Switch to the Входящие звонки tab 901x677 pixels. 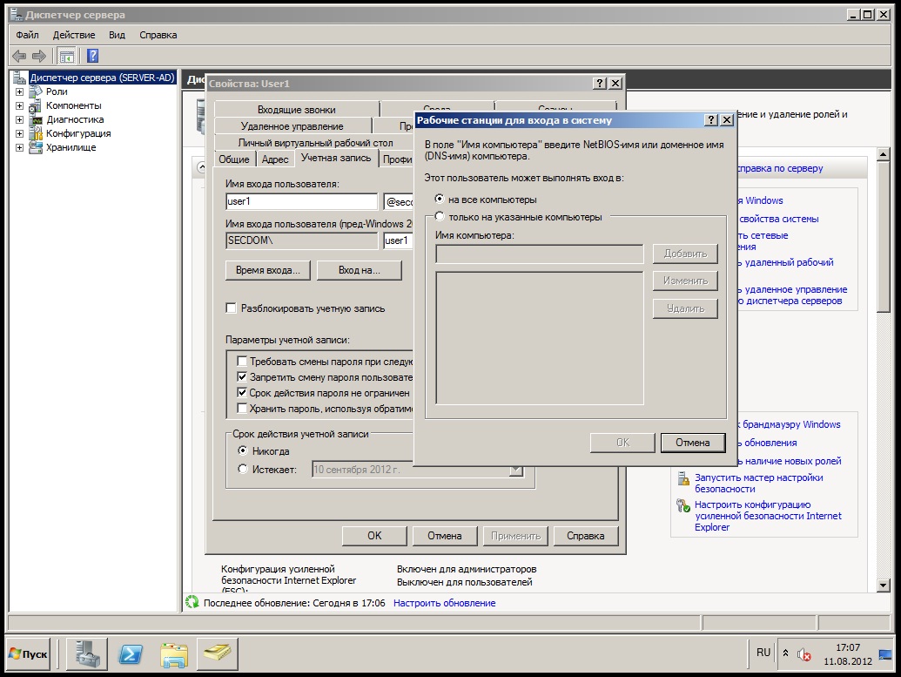(x=297, y=109)
